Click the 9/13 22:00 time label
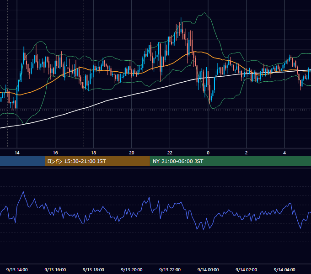This screenshot has height=274, width=311. point(170,269)
